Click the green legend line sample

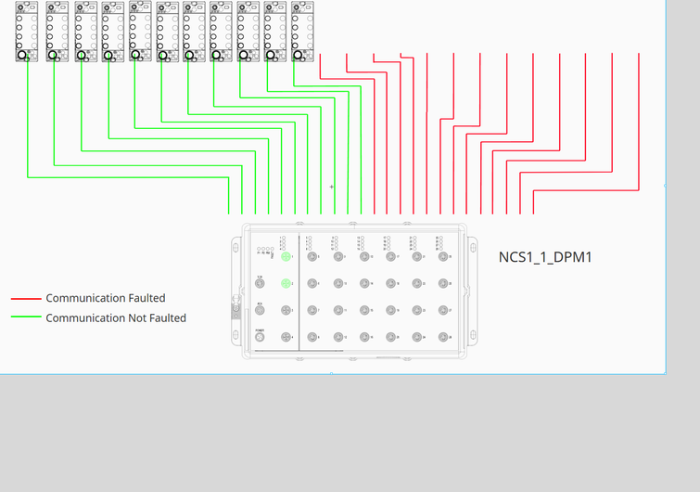(26, 318)
